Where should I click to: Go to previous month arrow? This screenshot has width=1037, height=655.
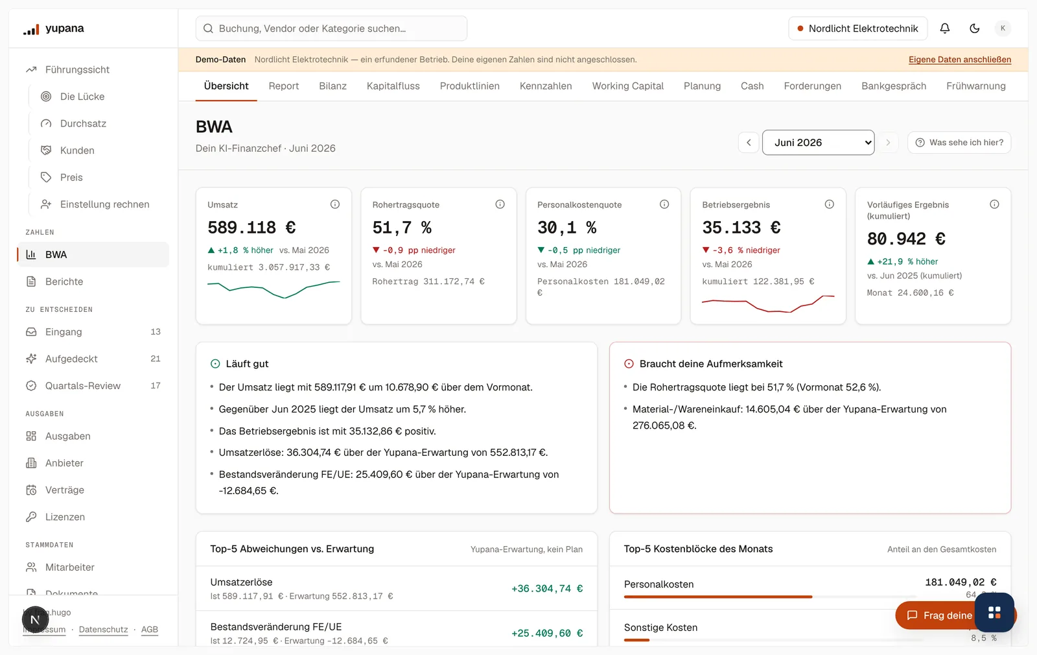point(749,143)
